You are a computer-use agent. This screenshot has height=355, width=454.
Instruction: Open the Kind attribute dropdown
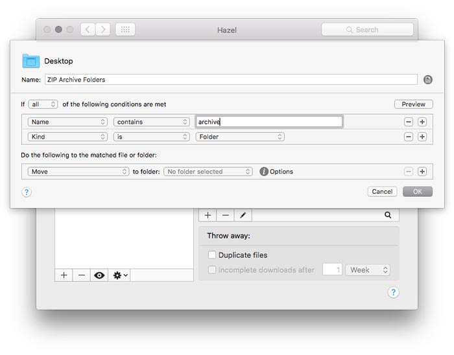[67, 137]
